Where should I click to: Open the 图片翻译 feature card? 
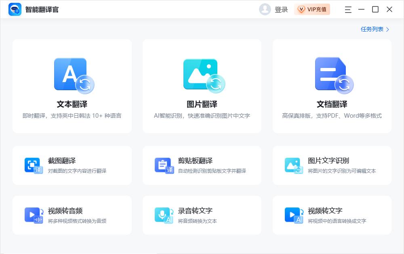coord(202,86)
